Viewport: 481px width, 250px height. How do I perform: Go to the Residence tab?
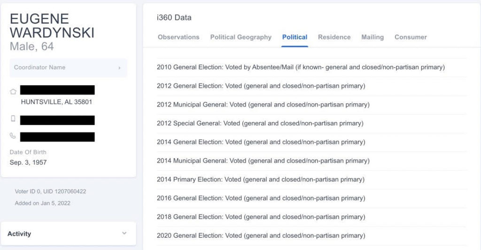tap(334, 37)
